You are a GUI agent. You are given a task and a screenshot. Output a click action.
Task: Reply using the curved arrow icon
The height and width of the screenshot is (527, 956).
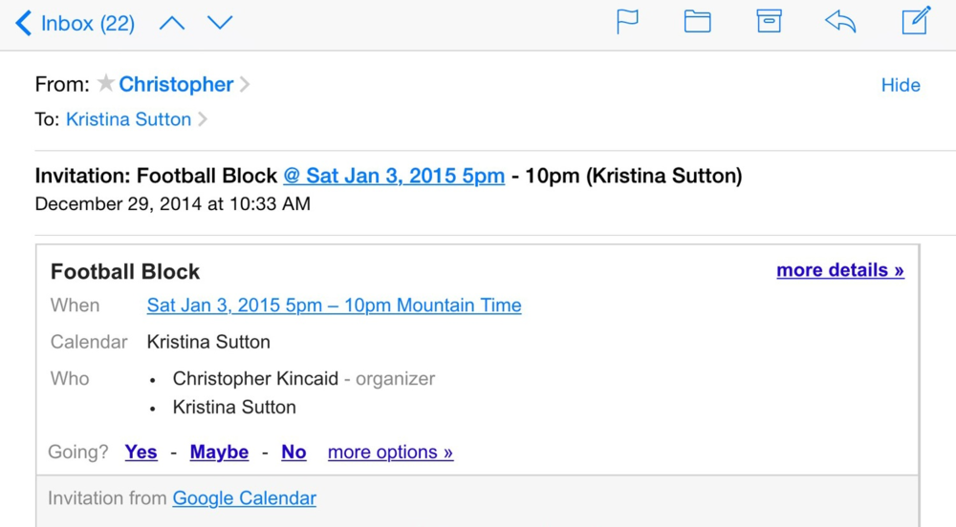(840, 23)
